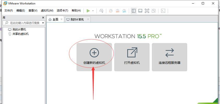This screenshot has height=104, width=220.
Task: Click the green power on play icon
Action: 88,11
